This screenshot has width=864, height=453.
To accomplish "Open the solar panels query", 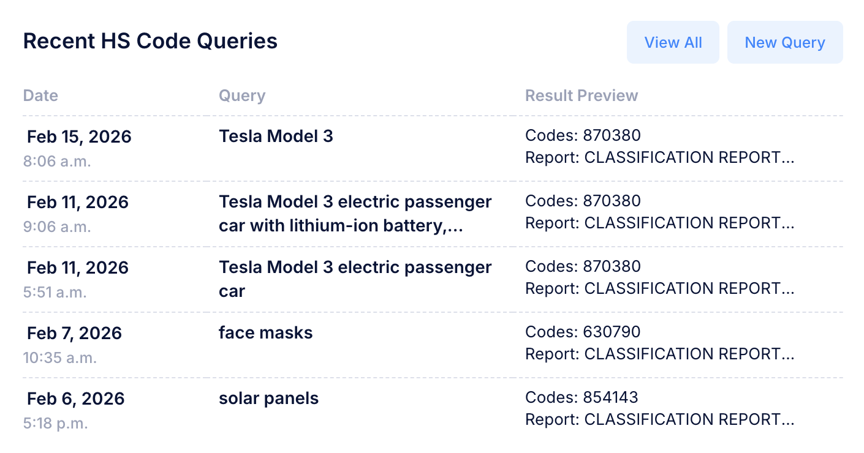I will coord(268,398).
